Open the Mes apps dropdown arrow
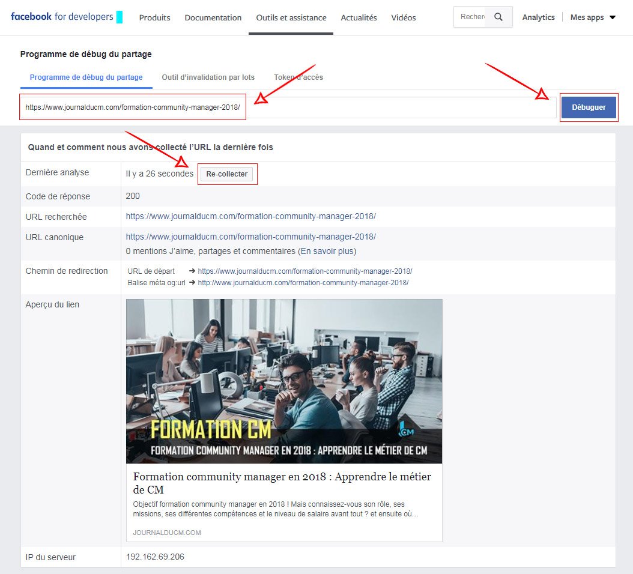 click(613, 17)
